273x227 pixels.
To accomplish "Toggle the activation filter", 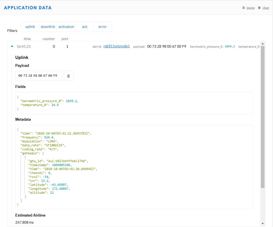I will tap(66, 27).
